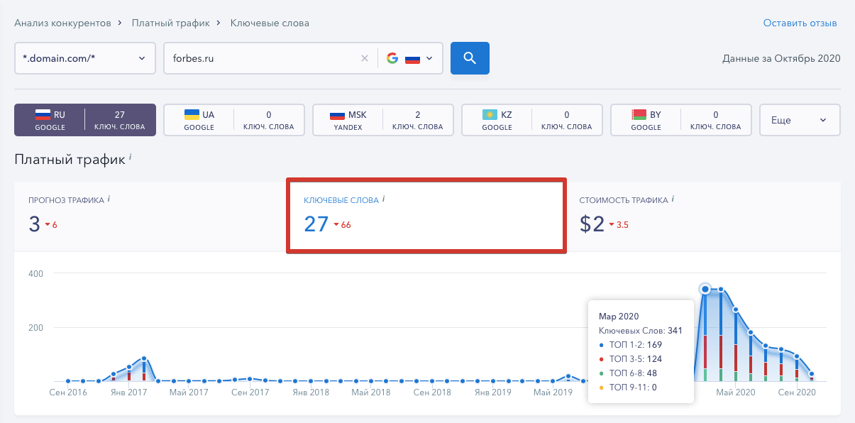
Task: Click the blue magnifier search button
Action: pyautogui.click(x=470, y=58)
